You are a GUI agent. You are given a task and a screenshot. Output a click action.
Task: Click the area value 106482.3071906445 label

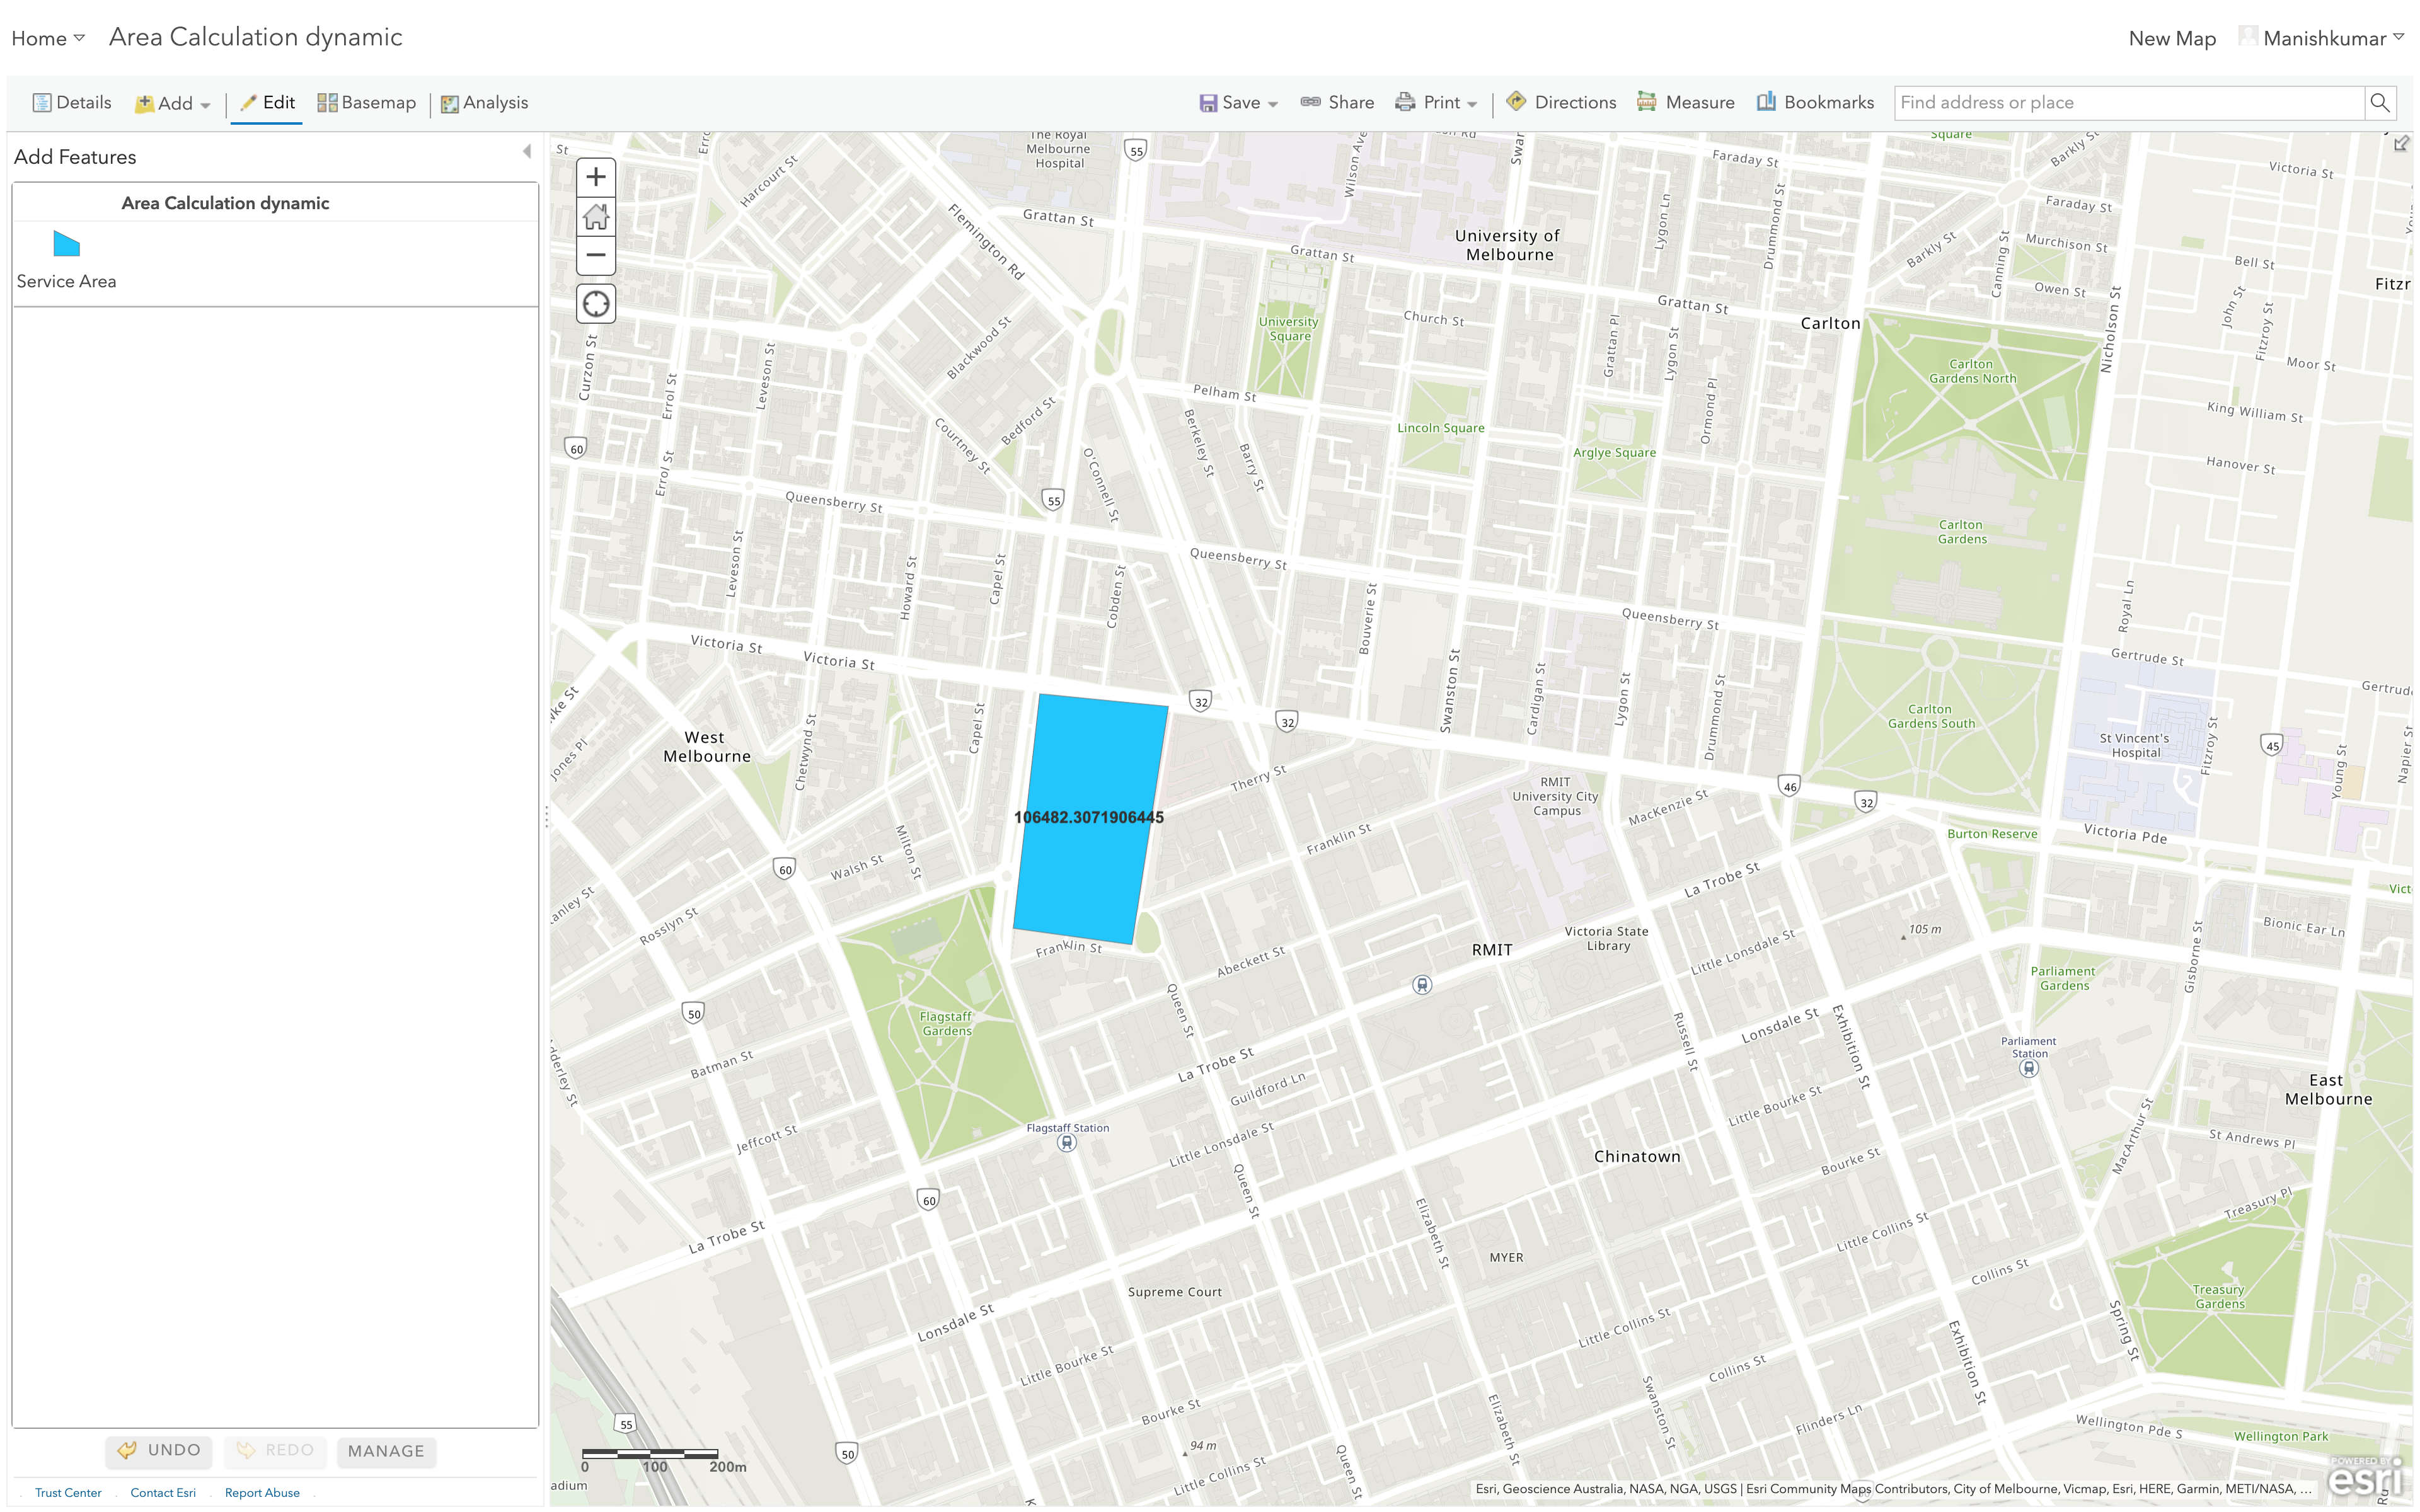1089,818
